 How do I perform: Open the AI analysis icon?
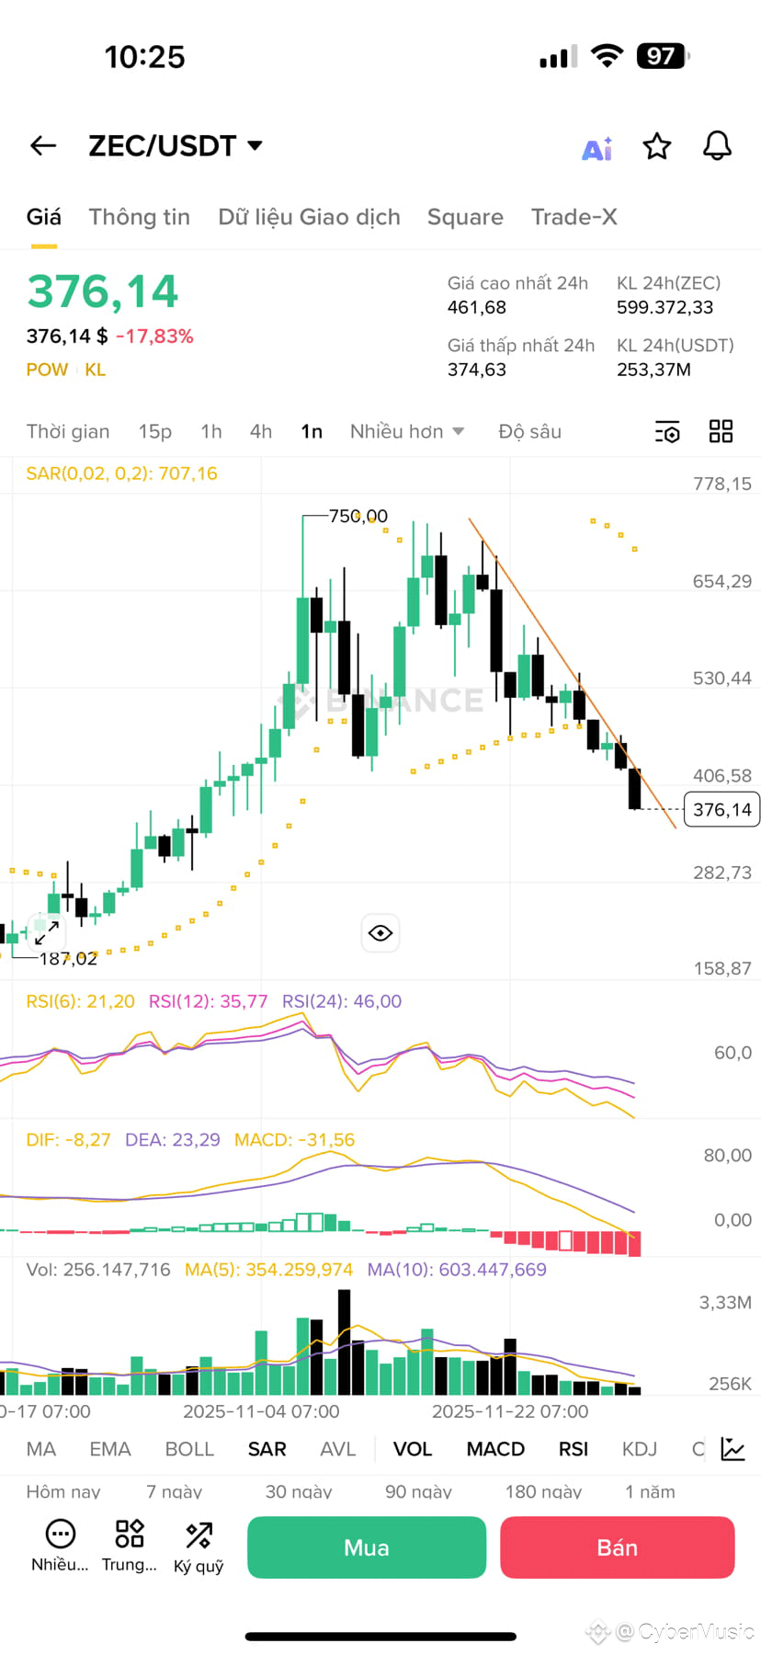(597, 148)
